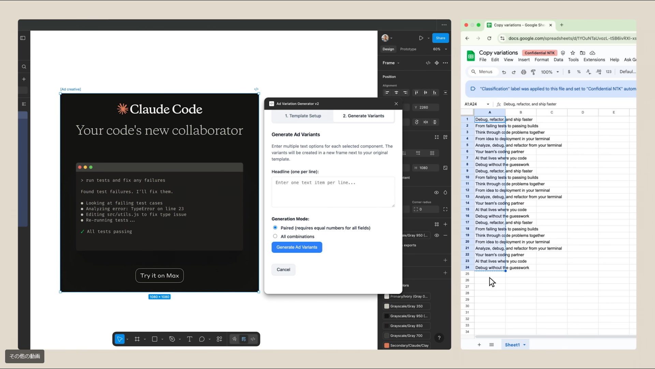This screenshot has height=369, width=655.
Task: Open the Extensions menu in Sheets
Action: tap(594, 60)
